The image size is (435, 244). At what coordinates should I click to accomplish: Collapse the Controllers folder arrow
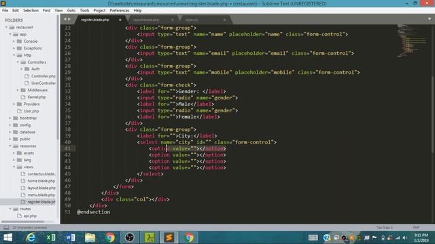18,62
